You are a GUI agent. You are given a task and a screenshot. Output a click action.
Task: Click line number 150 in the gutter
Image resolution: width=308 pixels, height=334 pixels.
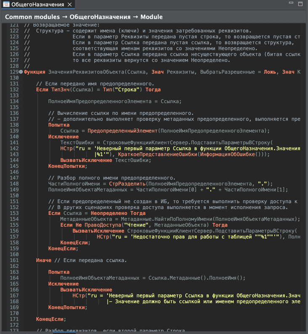click(x=14, y=196)
